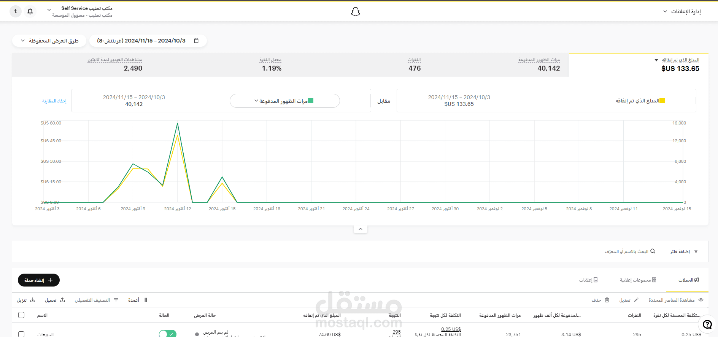
Task: Click the create campaign button إنشاء حملة
Action: [39, 280]
